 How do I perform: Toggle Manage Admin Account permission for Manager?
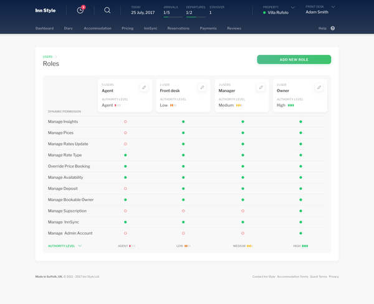242,233
